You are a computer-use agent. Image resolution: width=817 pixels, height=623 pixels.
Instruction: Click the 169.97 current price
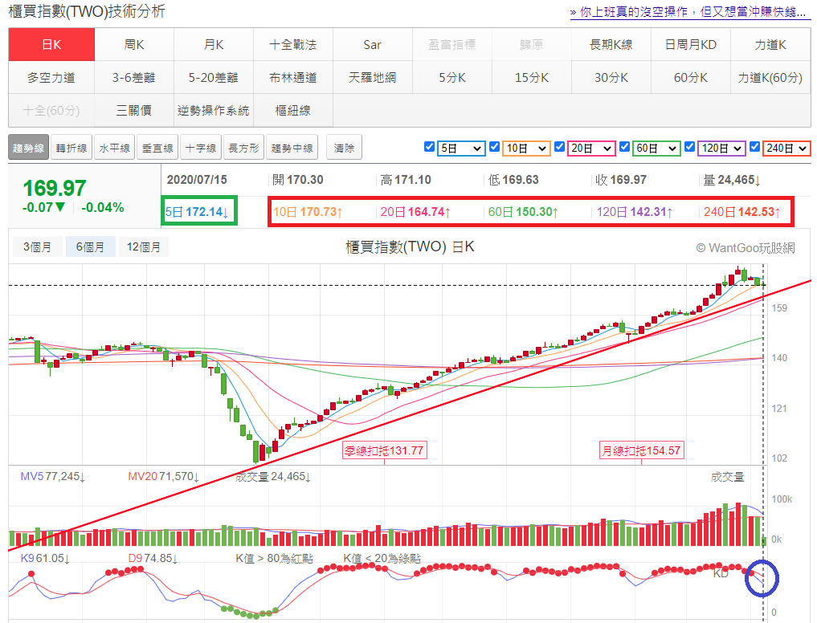coord(54,188)
